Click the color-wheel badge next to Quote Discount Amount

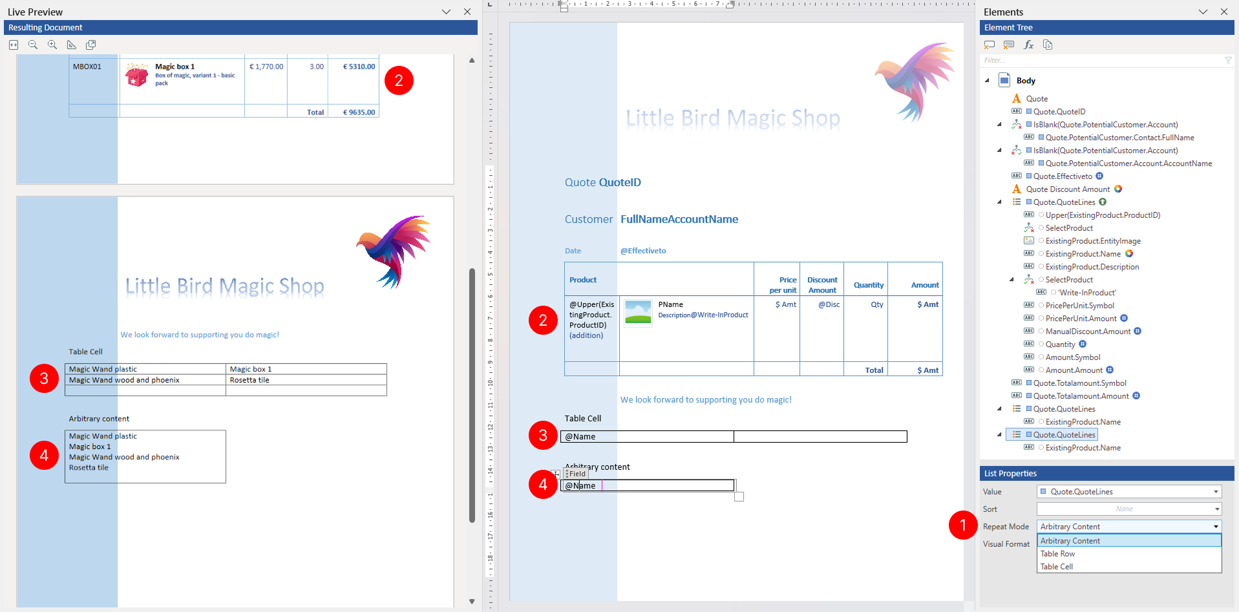pos(1118,189)
